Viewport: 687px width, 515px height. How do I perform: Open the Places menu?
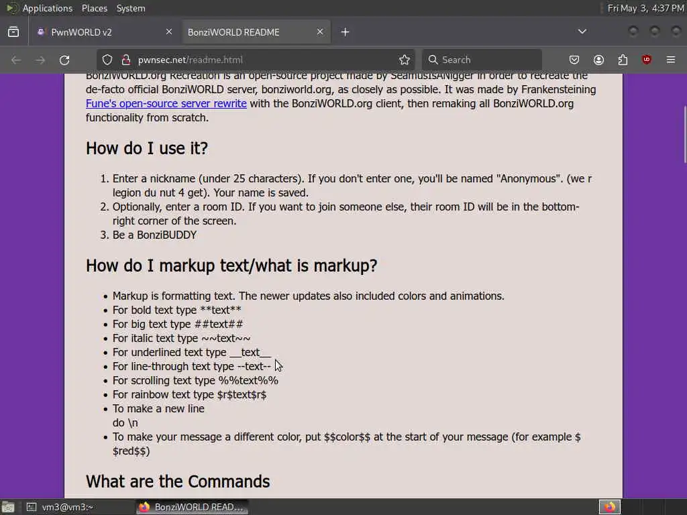click(x=95, y=8)
